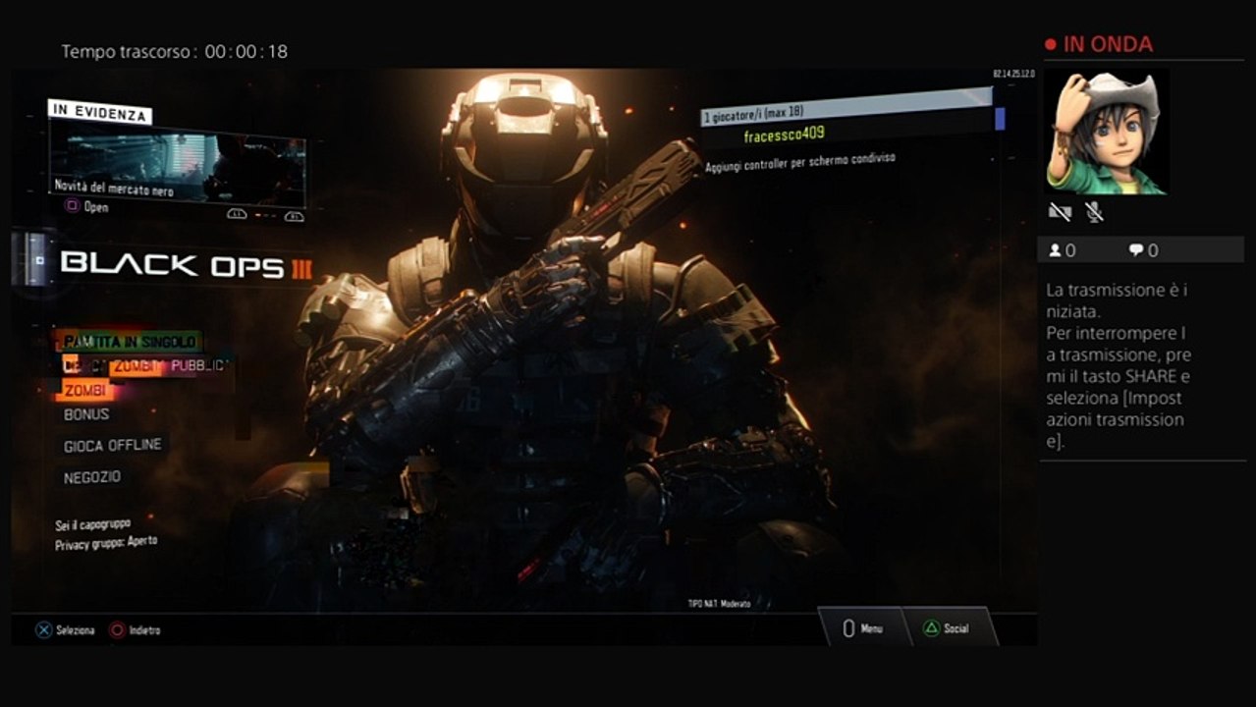This screenshot has height=707, width=1256.
Task: Open the featured Novità del mercato nero banner
Action: (x=177, y=164)
